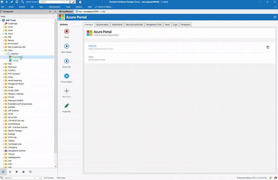The width and height of the screenshot is (278, 180).
Task: Click the pencil edit icon in the title bar
Action: 12,2
